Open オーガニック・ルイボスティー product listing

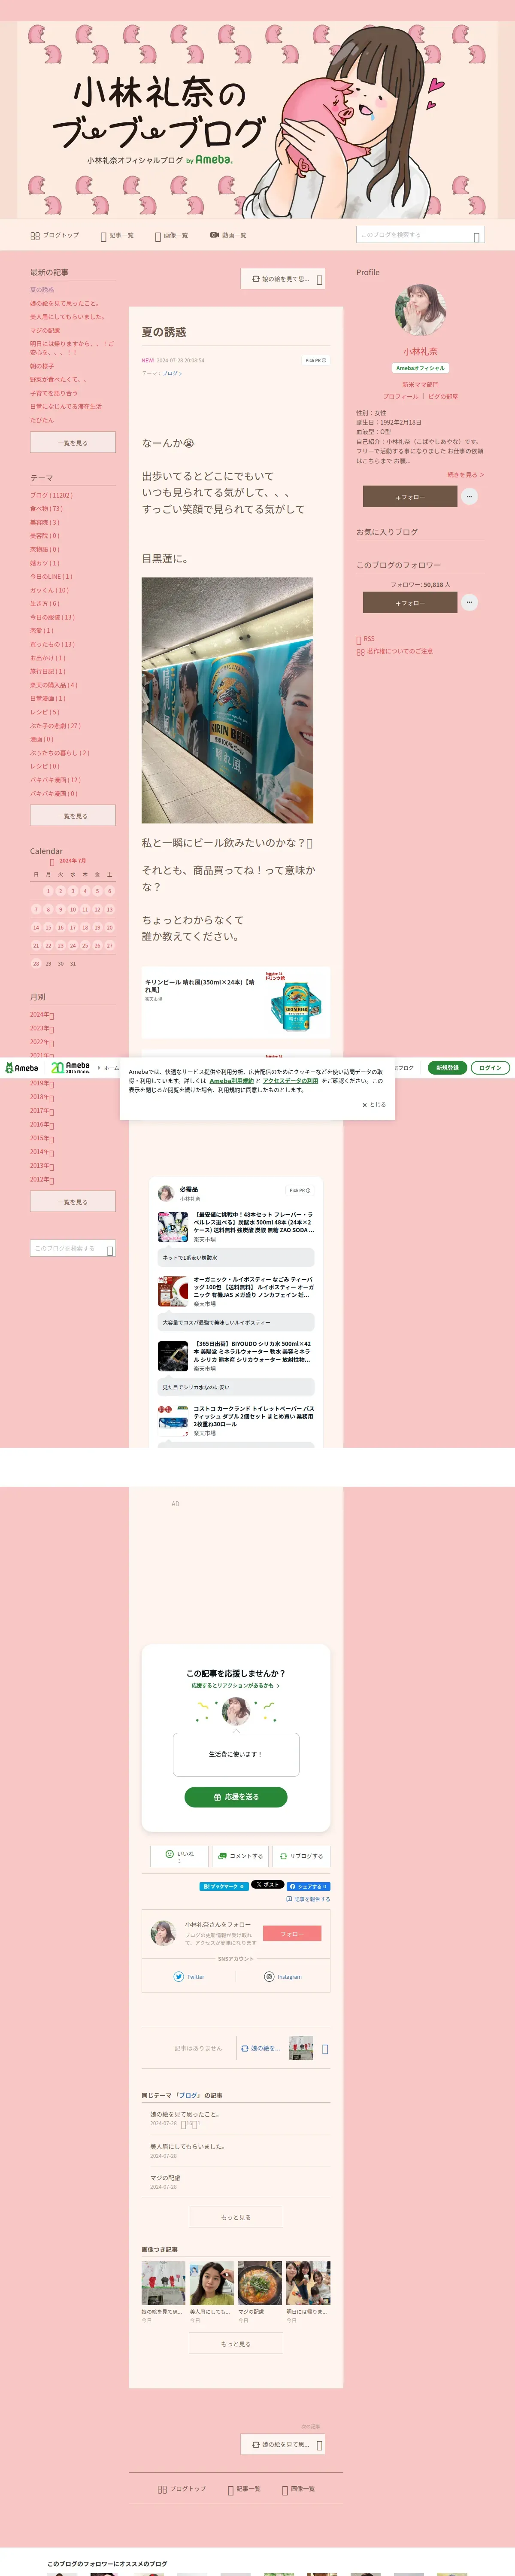tap(236, 1292)
